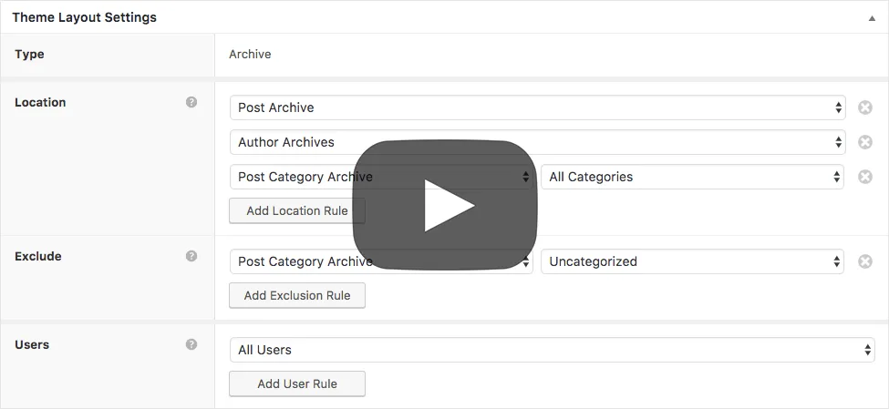The height and width of the screenshot is (409, 889).
Task: Play the video using the center play button
Action: (445, 205)
